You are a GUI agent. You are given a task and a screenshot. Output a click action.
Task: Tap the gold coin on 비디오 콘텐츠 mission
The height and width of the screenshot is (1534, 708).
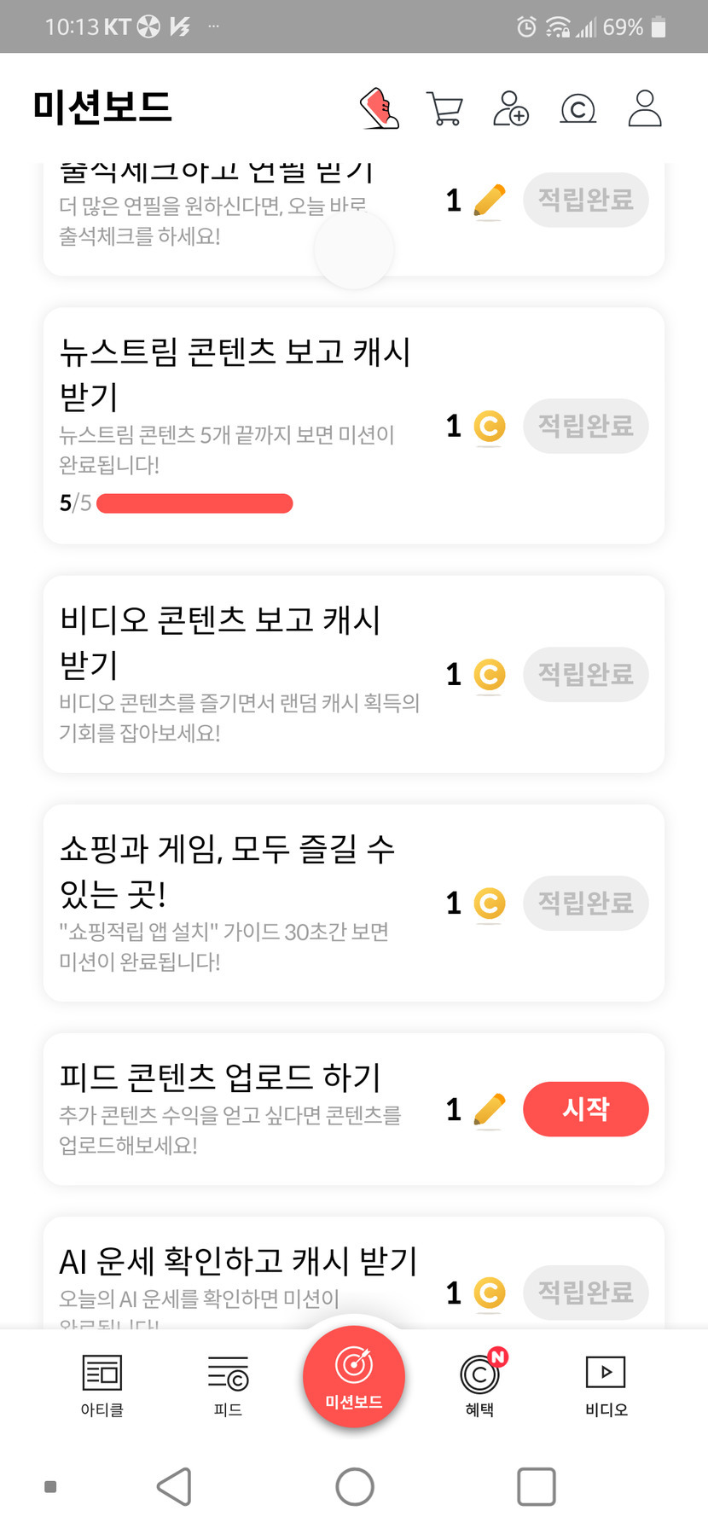point(489,675)
